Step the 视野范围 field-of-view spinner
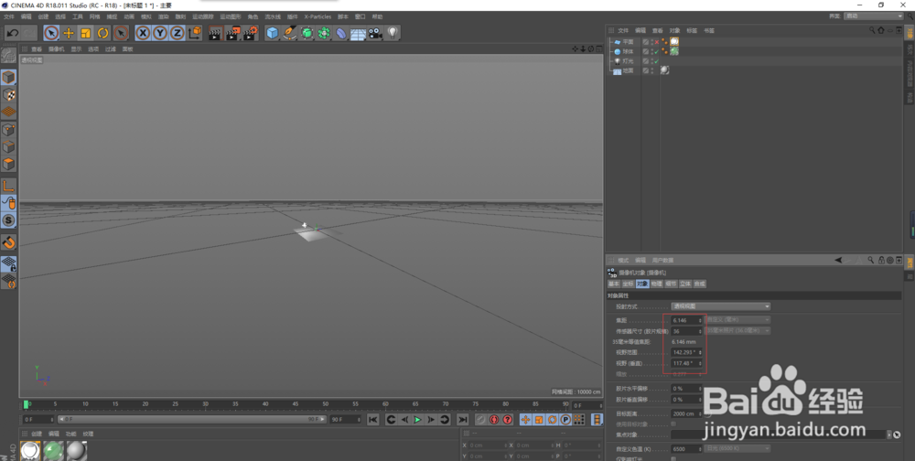The height and width of the screenshot is (461, 915). [x=700, y=352]
